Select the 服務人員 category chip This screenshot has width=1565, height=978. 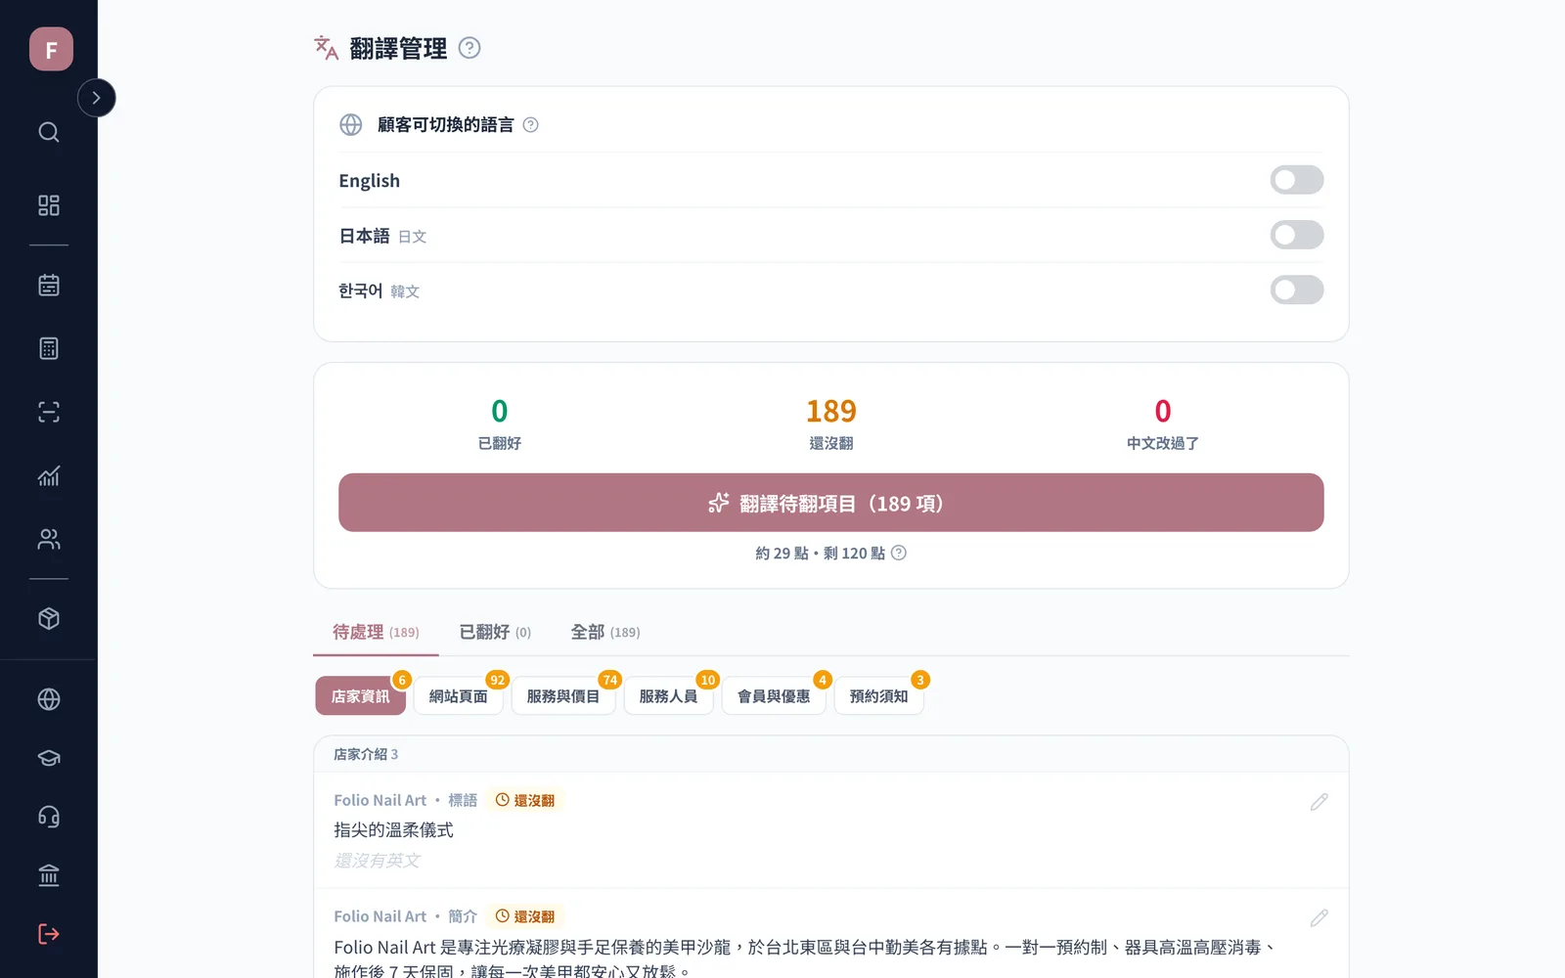click(669, 696)
